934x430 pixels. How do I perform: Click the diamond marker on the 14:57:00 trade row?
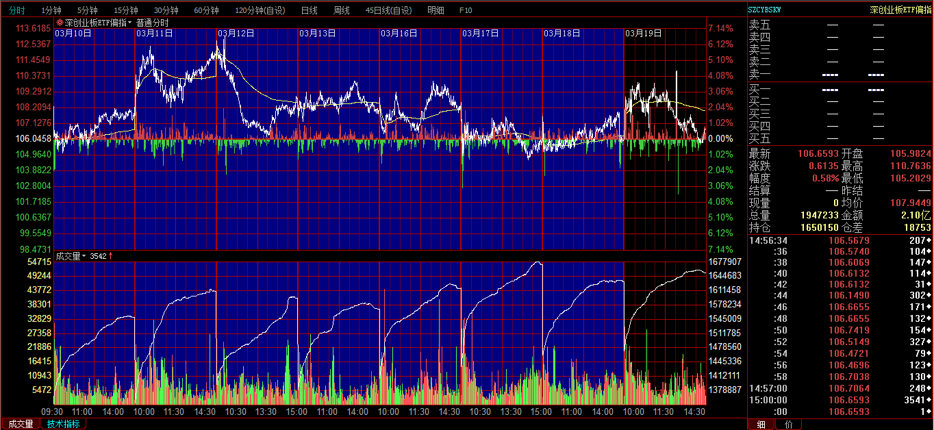pyautogui.click(x=929, y=388)
